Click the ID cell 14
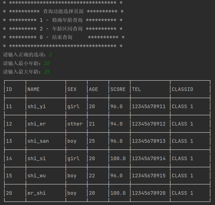The image size is (215, 205). point(9,158)
